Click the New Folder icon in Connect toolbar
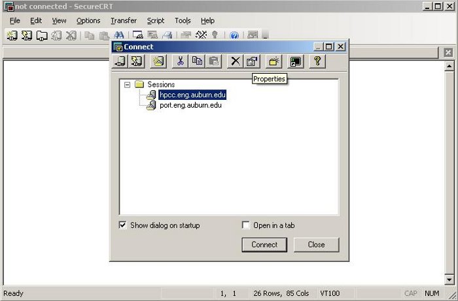The height and width of the screenshot is (301, 458). tap(273, 61)
